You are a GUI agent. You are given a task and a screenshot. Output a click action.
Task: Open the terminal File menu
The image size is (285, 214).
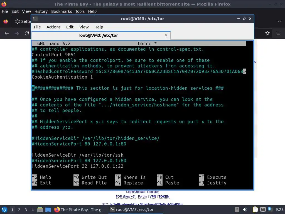coord(37,27)
